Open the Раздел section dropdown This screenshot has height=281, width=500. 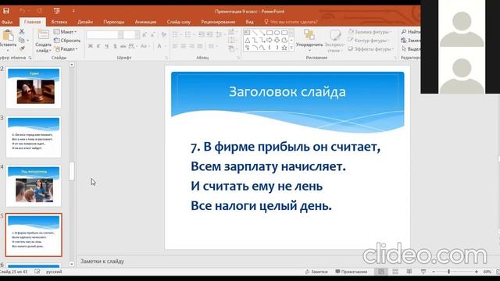coord(66,49)
